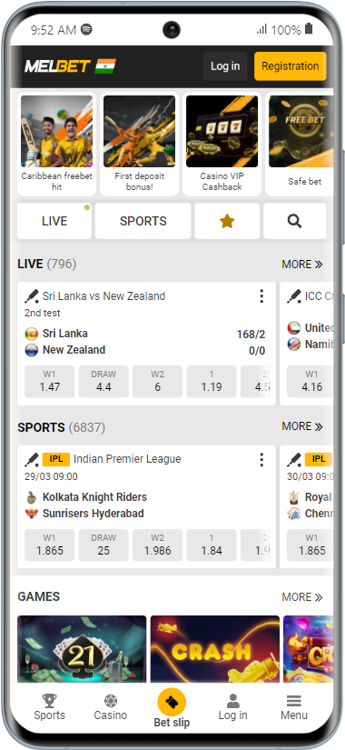This screenshot has width=345, height=750.
Task: Click the Log in button in header
Action: 225,66
